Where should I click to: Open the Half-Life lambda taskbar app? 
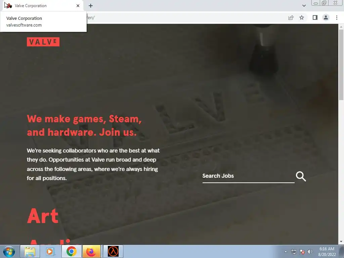tap(113, 251)
